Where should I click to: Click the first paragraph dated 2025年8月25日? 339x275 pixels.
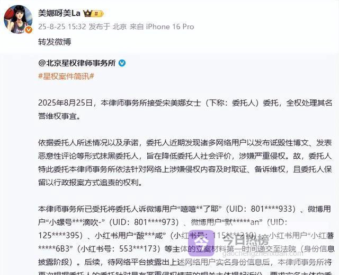[185, 109]
